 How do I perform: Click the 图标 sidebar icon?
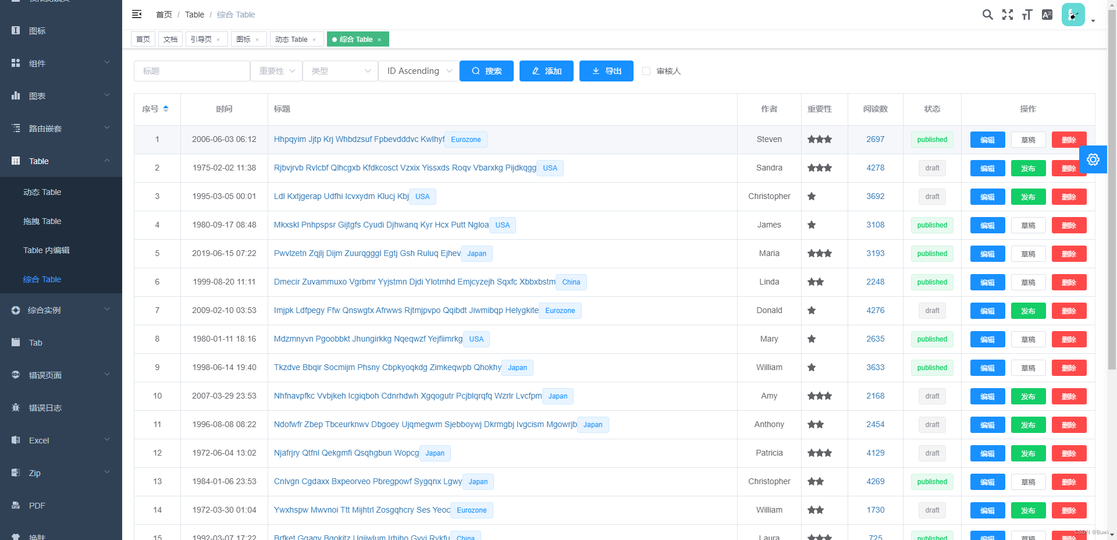coord(16,30)
